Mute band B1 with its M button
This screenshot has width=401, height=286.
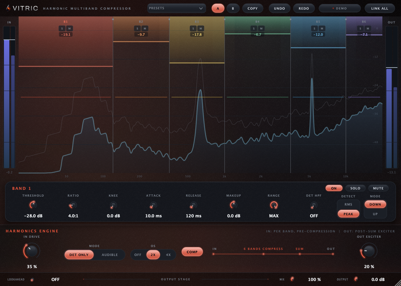pyautogui.click(x=69, y=28)
